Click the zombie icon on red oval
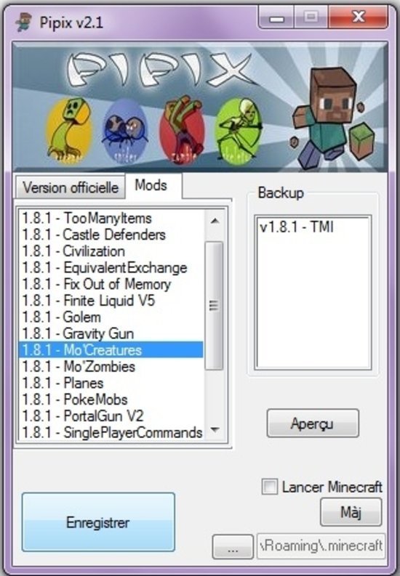Viewport: 400px width, 576px height. 183,130
